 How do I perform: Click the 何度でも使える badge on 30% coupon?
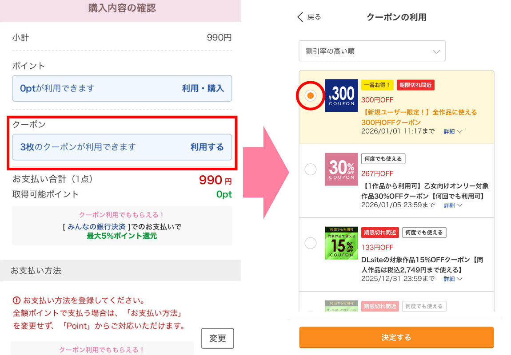coord(383,159)
